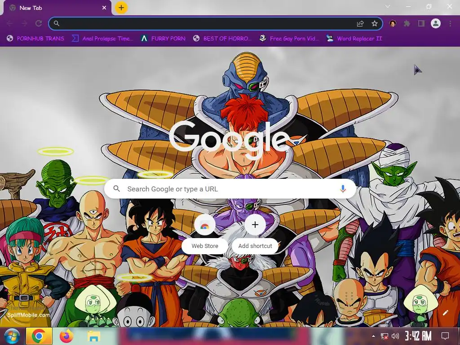Open the Windows Start menu
Screen dimensions: 460x345
(12, 336)
